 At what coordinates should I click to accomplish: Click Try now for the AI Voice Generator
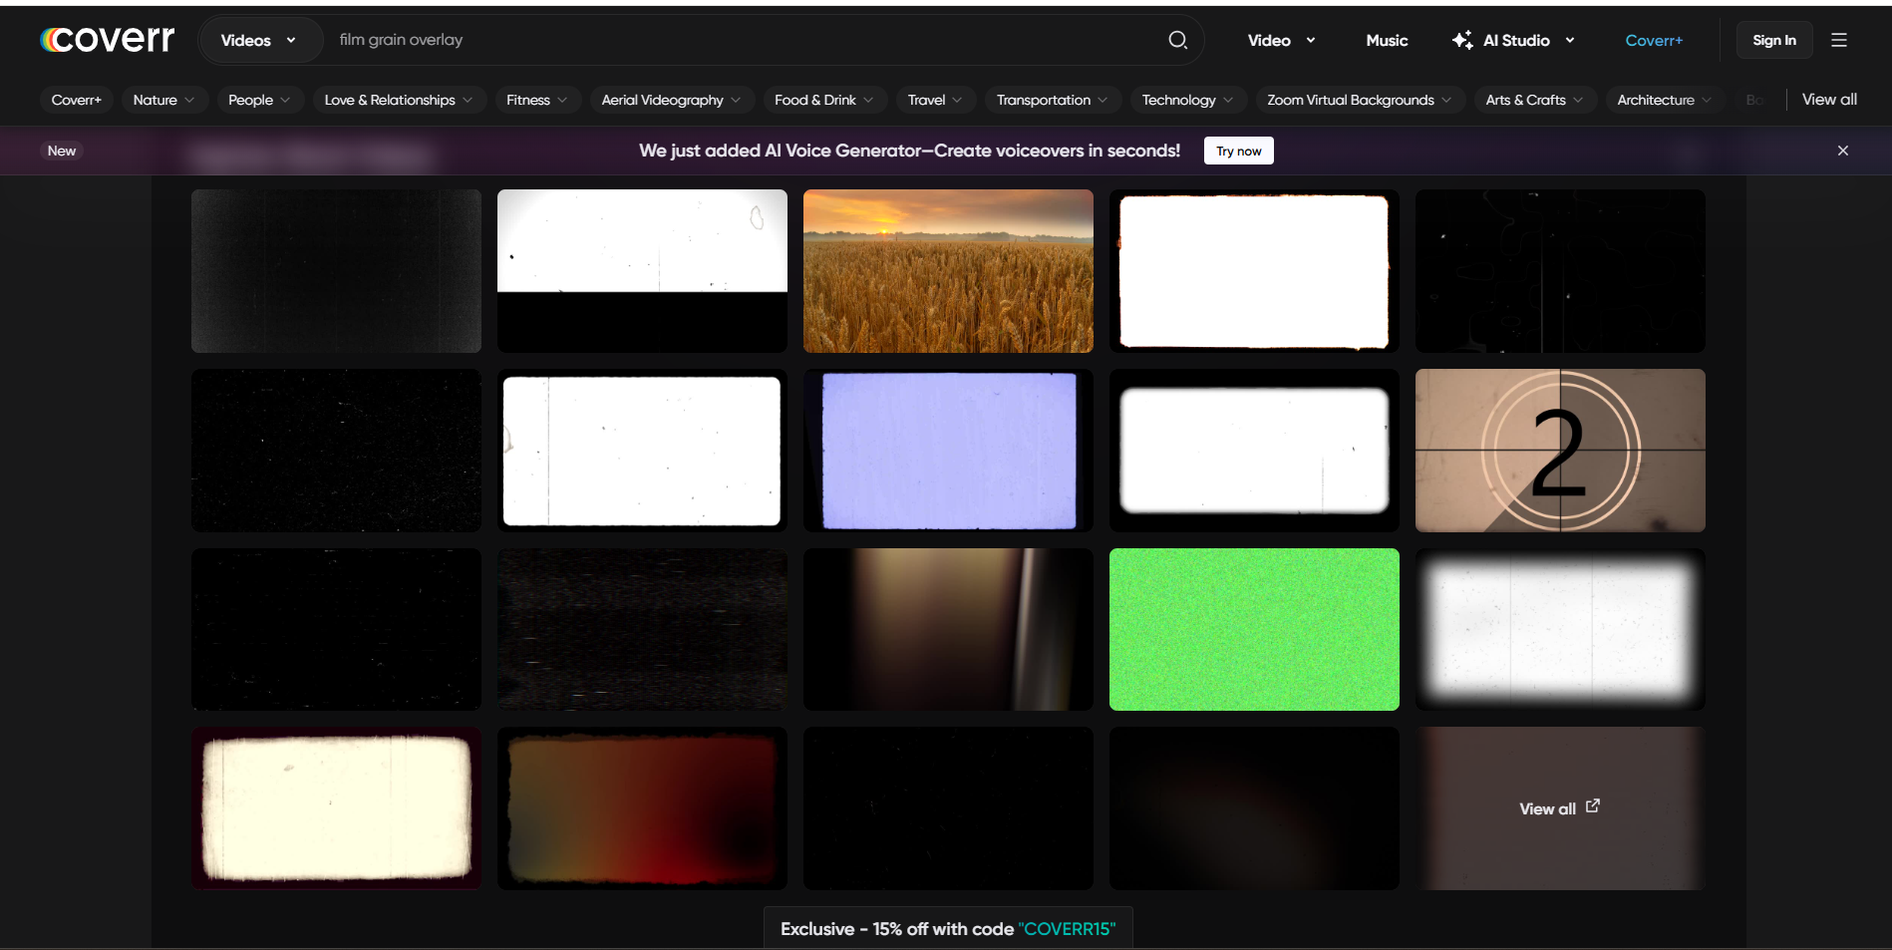tap(1238, 151)
